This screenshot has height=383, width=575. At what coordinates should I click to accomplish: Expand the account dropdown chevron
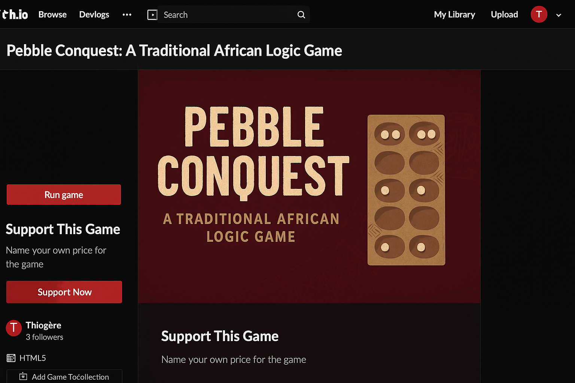click(x=559, y=15)
